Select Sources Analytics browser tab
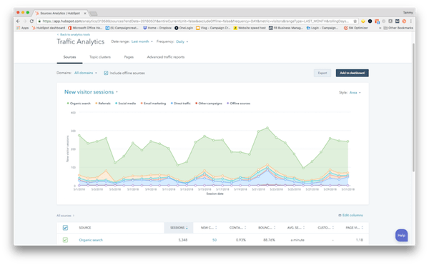This screenshot has width=429, height=265. pos(60,13)
